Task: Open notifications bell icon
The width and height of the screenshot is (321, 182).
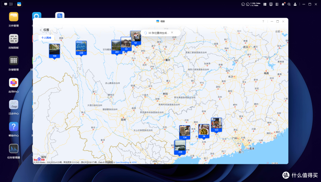Action: point(283,4)
